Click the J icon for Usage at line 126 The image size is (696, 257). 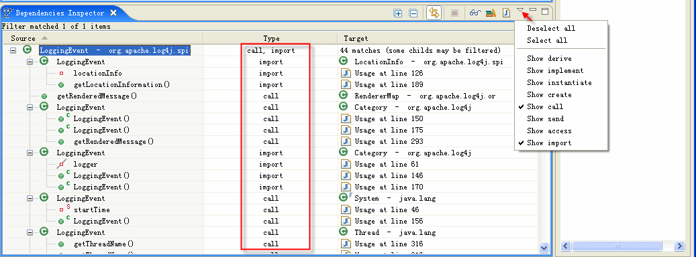tap(346, 73)
